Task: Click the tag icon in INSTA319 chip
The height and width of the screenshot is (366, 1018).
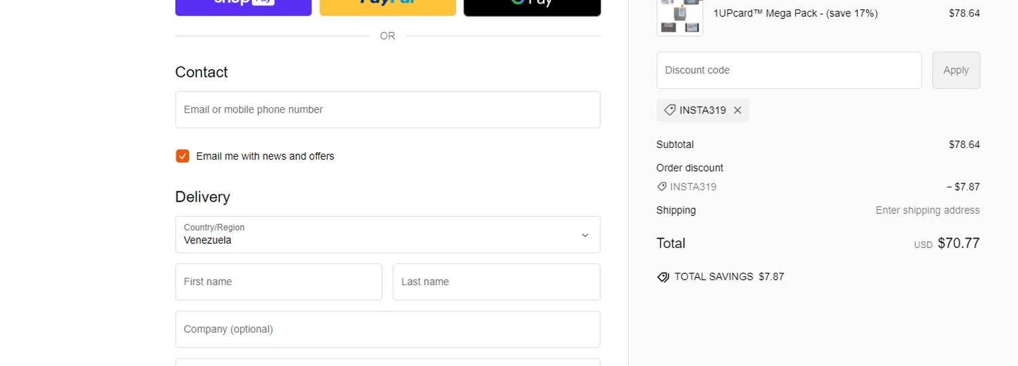Action: coord(669,110)
